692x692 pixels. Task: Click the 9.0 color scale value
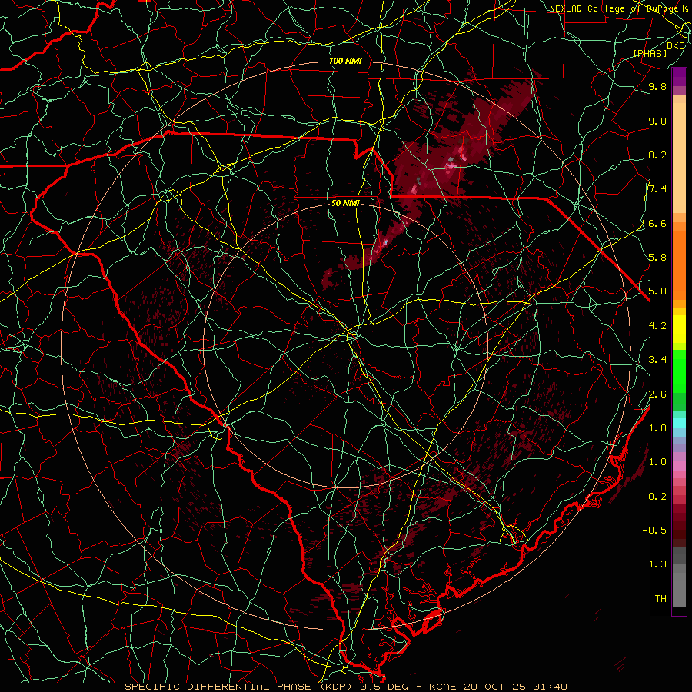click(657, 121)
